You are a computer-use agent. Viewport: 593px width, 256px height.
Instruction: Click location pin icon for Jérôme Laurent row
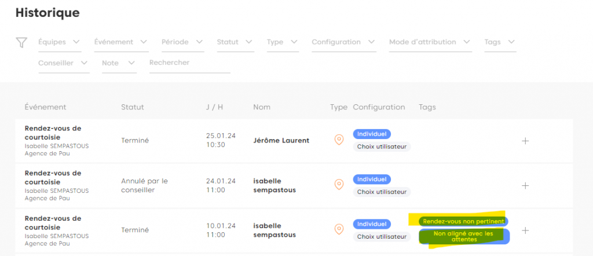click(339, 140)
